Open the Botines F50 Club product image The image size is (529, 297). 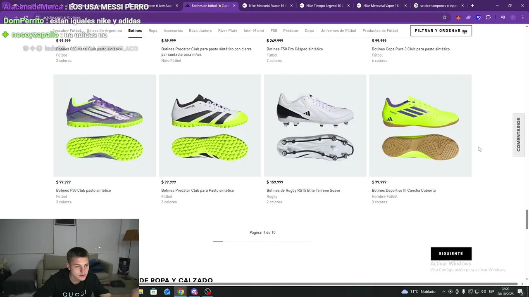[105, 125]
